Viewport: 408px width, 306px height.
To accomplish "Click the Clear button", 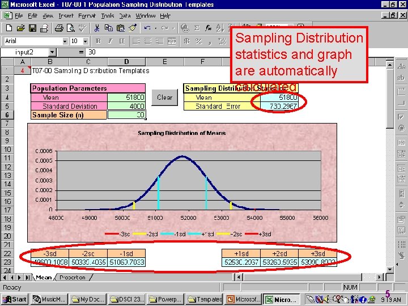I will [x=164, y=97].
